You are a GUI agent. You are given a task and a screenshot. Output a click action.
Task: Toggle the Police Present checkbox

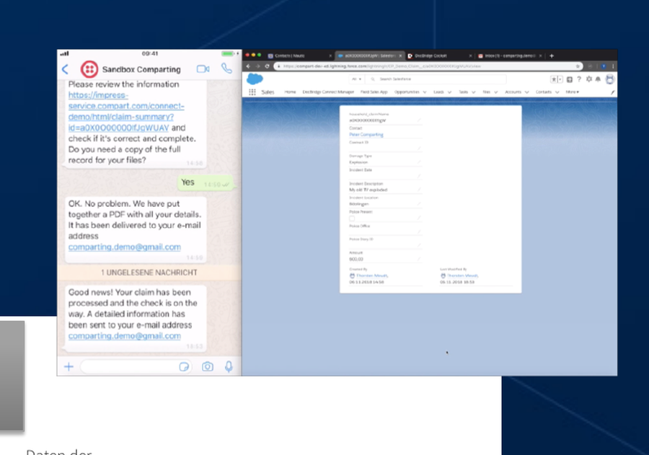[352, 218]
